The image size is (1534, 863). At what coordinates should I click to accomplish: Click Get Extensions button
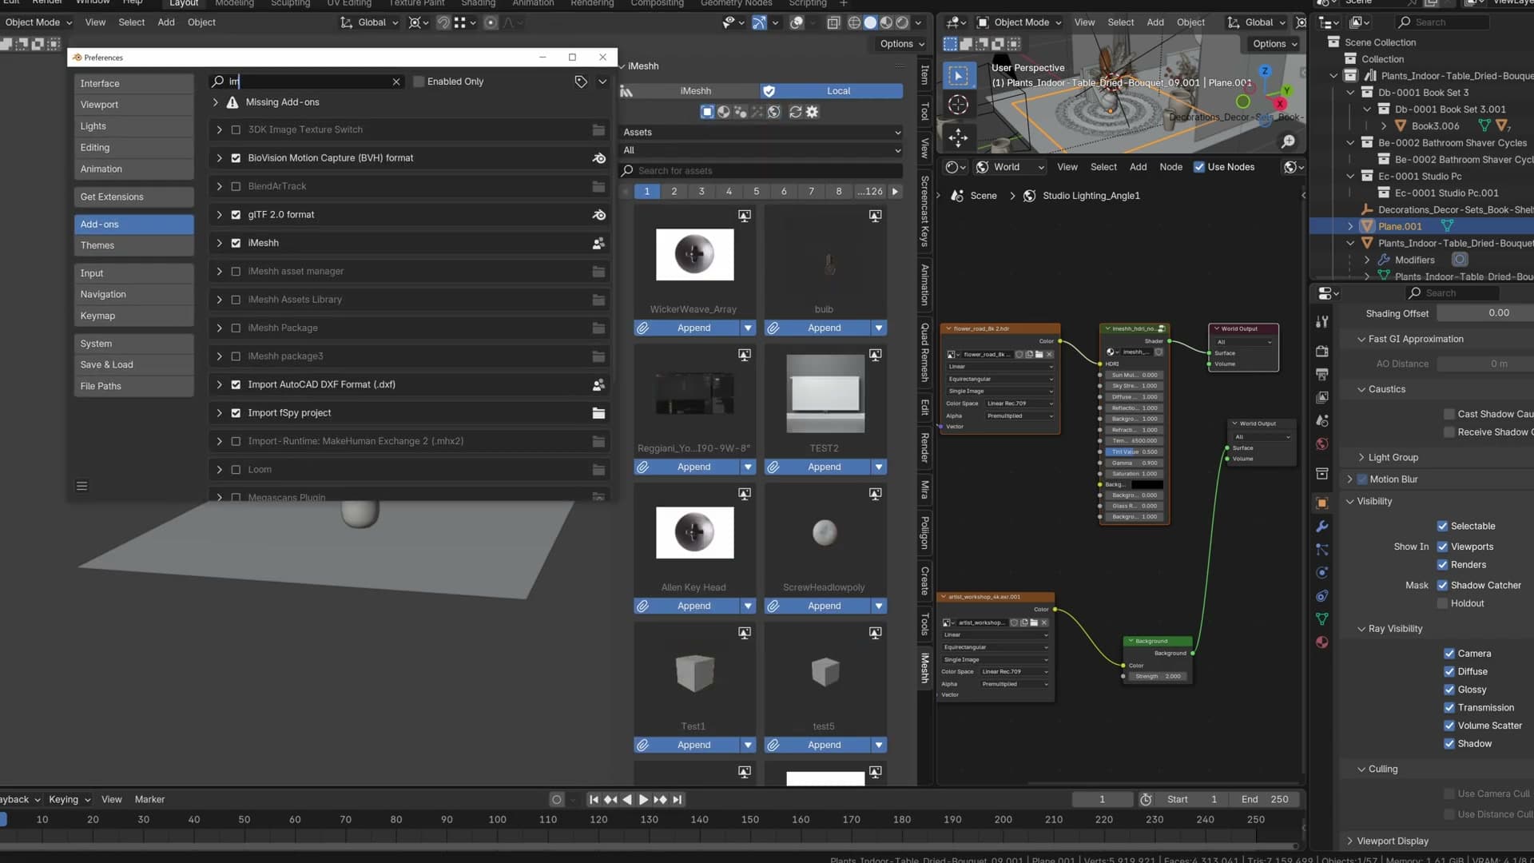(133, 197)
